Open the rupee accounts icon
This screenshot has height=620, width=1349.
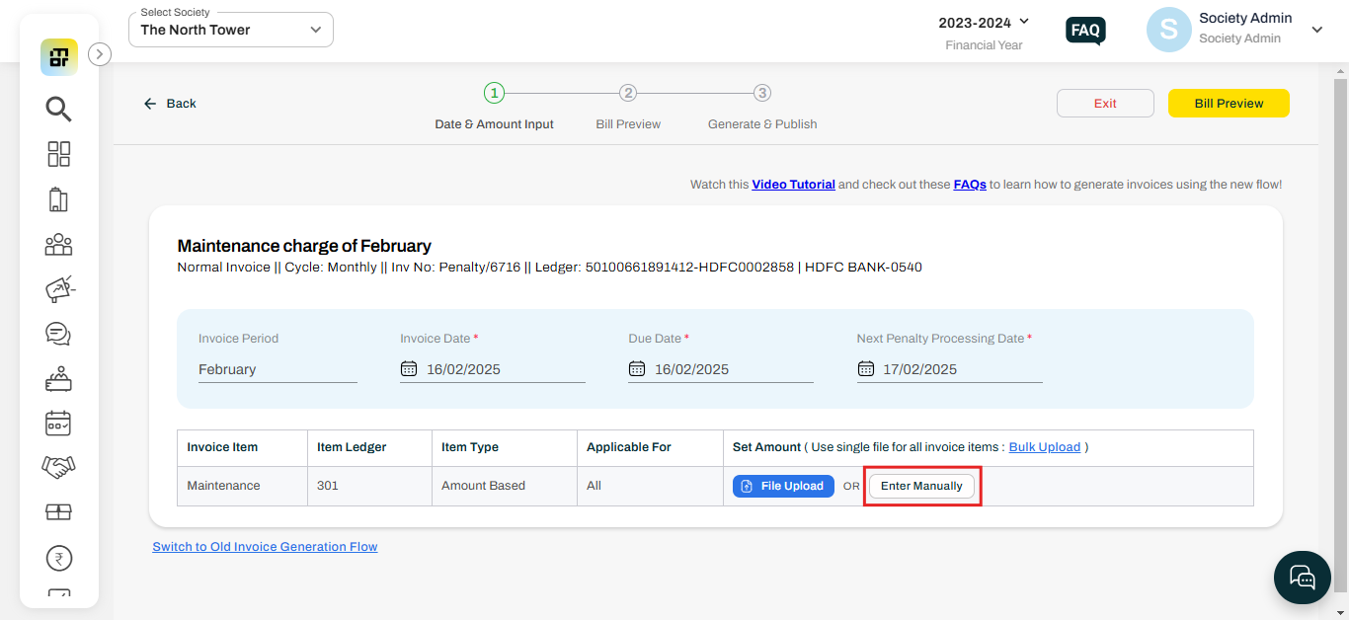(x=58, y=559)
